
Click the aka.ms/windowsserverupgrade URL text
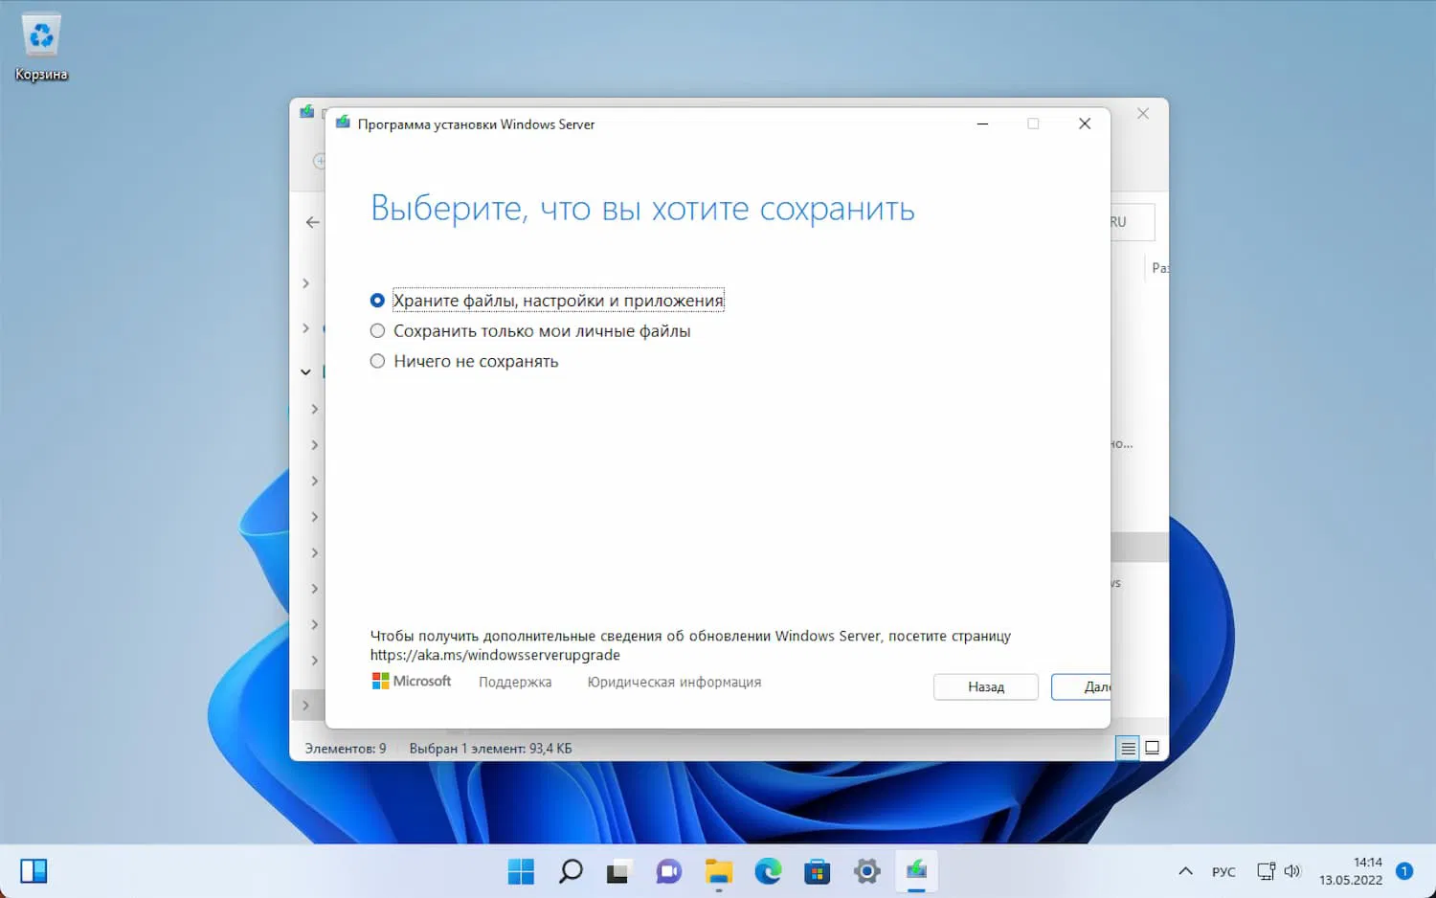[495, 656]
